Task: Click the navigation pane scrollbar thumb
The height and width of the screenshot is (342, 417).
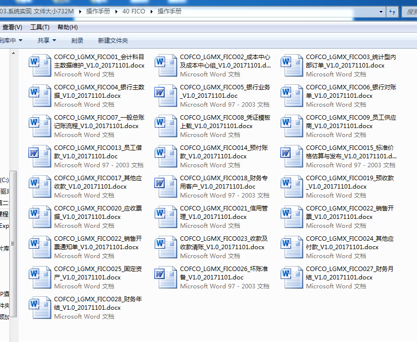Action: click(13, 244)
